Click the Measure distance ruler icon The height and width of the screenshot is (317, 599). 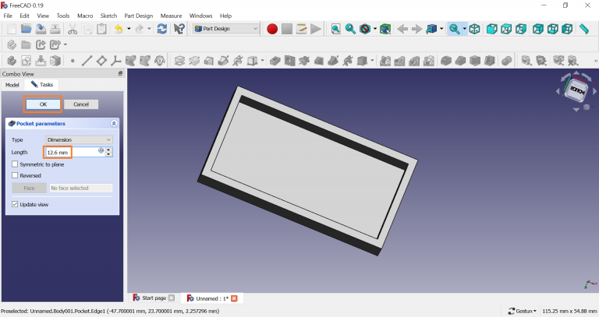pyautogui.click(x=583, y=29)
